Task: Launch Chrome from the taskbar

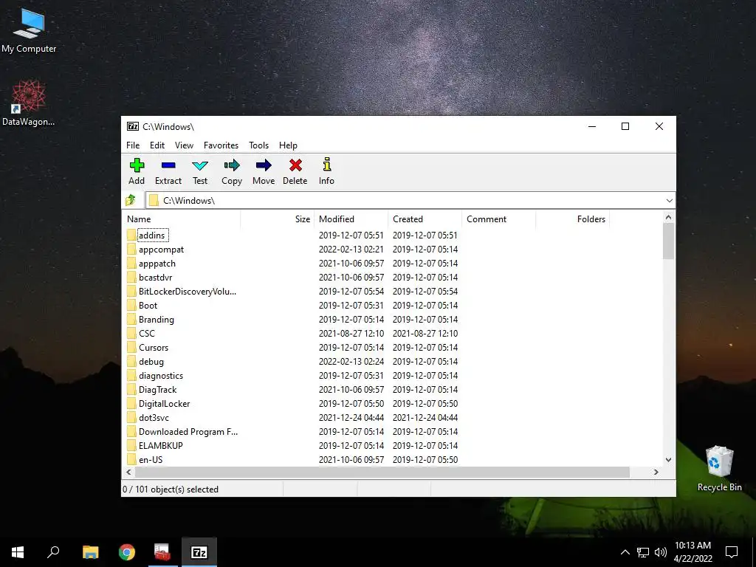Action: click(127, 552)
